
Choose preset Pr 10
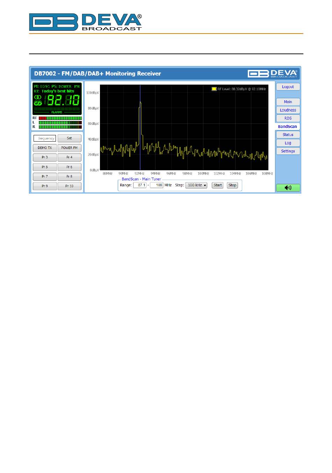tap(69, 186)
